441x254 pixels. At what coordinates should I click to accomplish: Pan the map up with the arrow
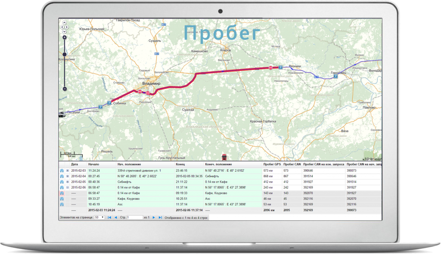(64, 22)
